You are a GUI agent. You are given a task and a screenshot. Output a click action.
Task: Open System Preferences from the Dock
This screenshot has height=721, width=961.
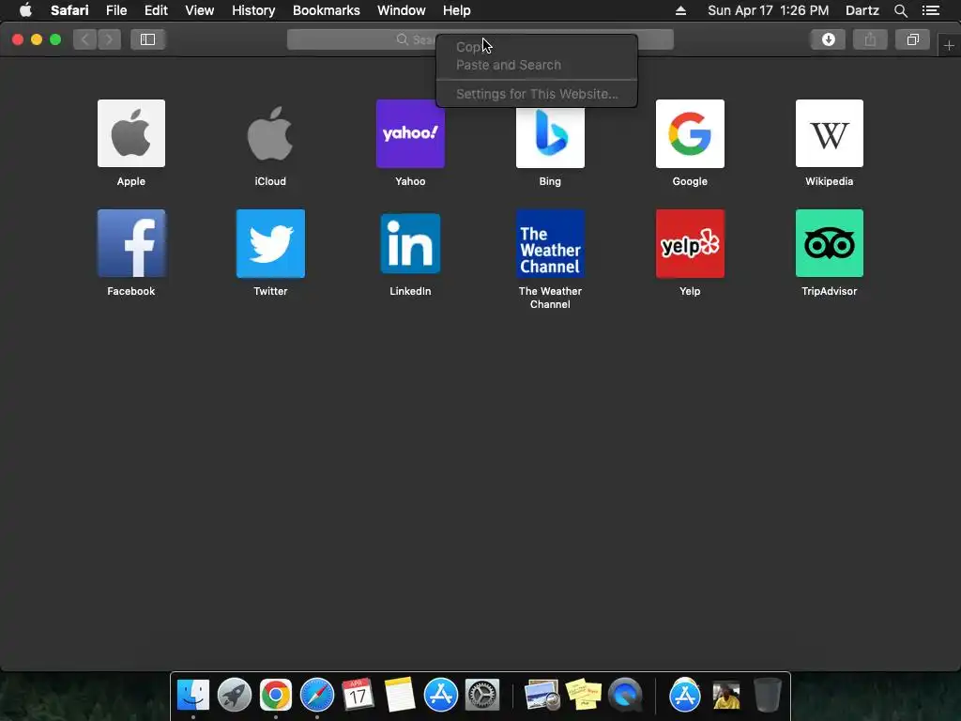[482, 695]
